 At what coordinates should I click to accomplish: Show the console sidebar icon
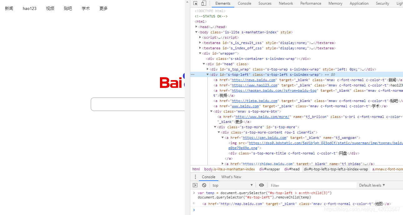coord(195,185)
